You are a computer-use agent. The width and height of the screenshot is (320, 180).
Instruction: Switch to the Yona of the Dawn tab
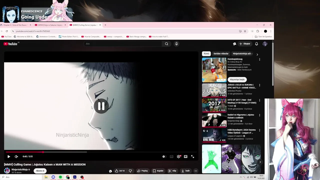(15, 25)
